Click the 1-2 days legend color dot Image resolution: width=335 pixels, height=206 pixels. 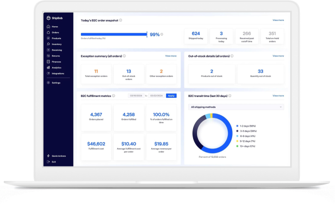[x=237, y=126]
